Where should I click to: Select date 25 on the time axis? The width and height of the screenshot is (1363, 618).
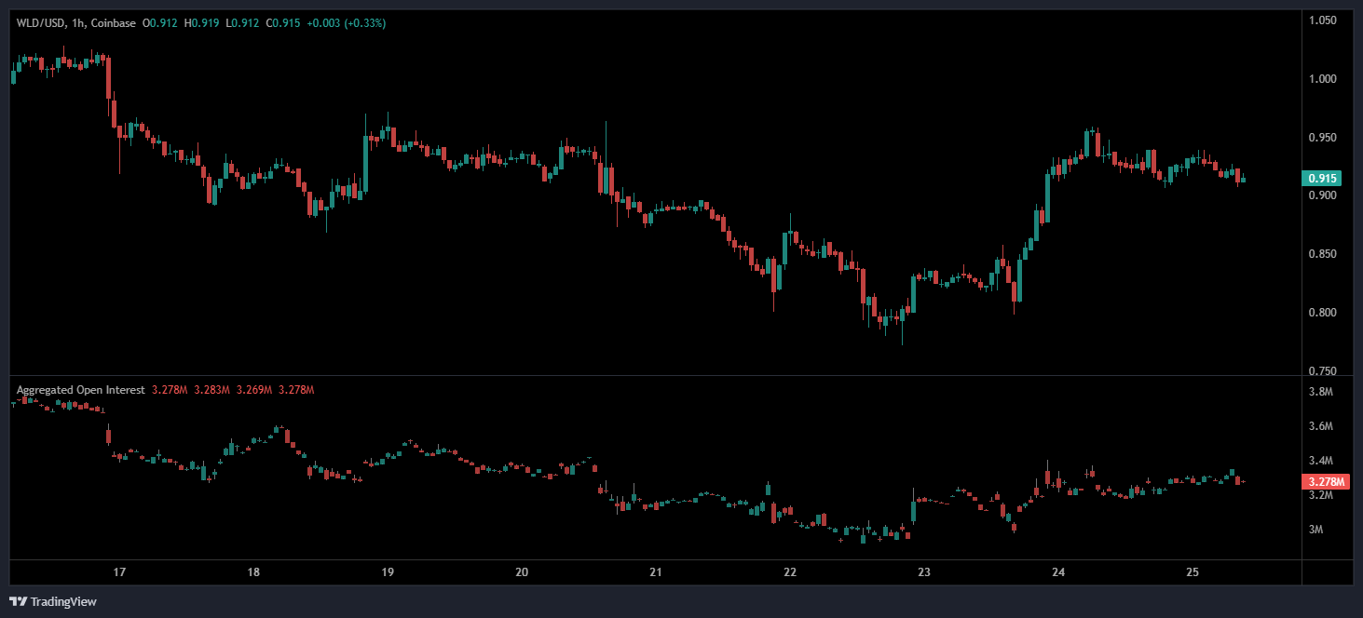(1193, 572)
